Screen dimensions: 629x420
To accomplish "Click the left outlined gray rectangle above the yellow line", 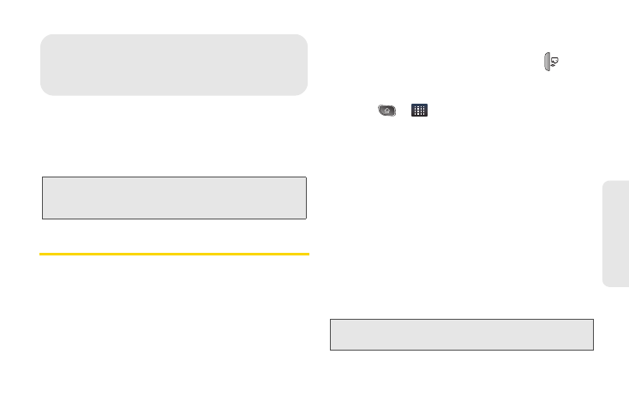I will 174,198.
